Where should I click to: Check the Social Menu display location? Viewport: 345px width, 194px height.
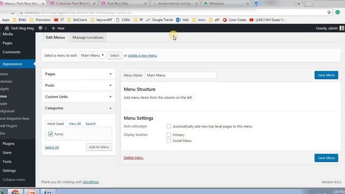point(169,141)
